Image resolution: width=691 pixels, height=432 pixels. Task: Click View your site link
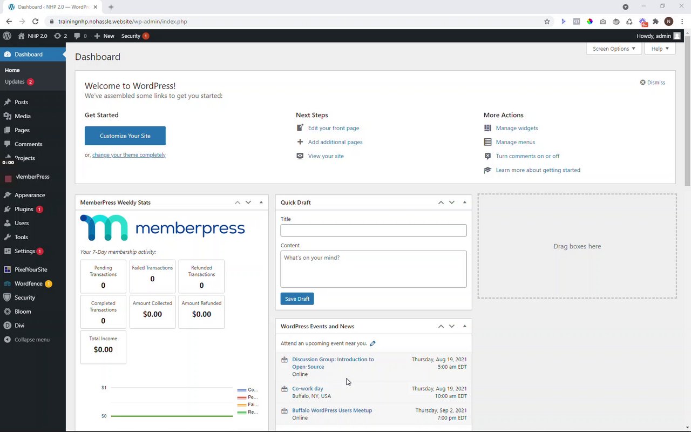326,156
